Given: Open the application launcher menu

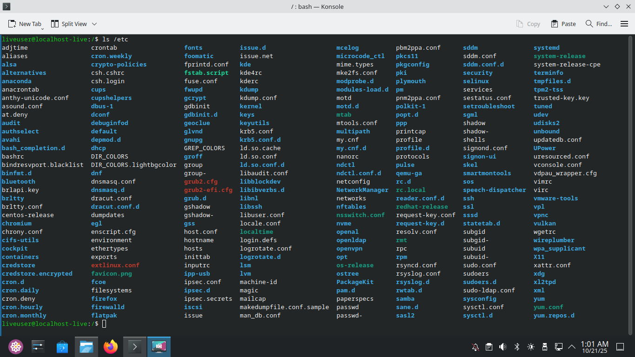Looking at the screenshot, I should coord(16,347).
